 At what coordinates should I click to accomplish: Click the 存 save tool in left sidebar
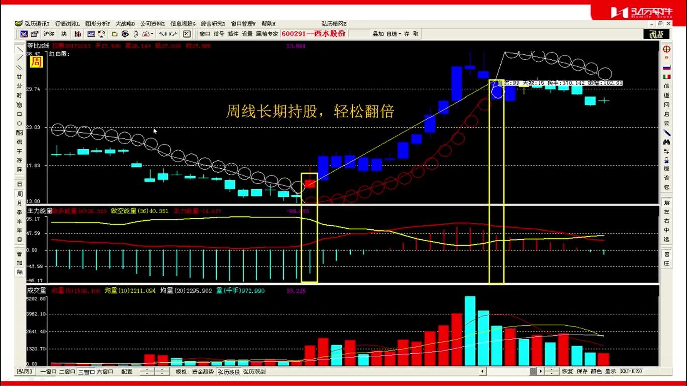coord(20,160)
